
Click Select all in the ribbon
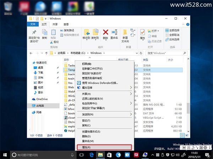coord(172,30)
